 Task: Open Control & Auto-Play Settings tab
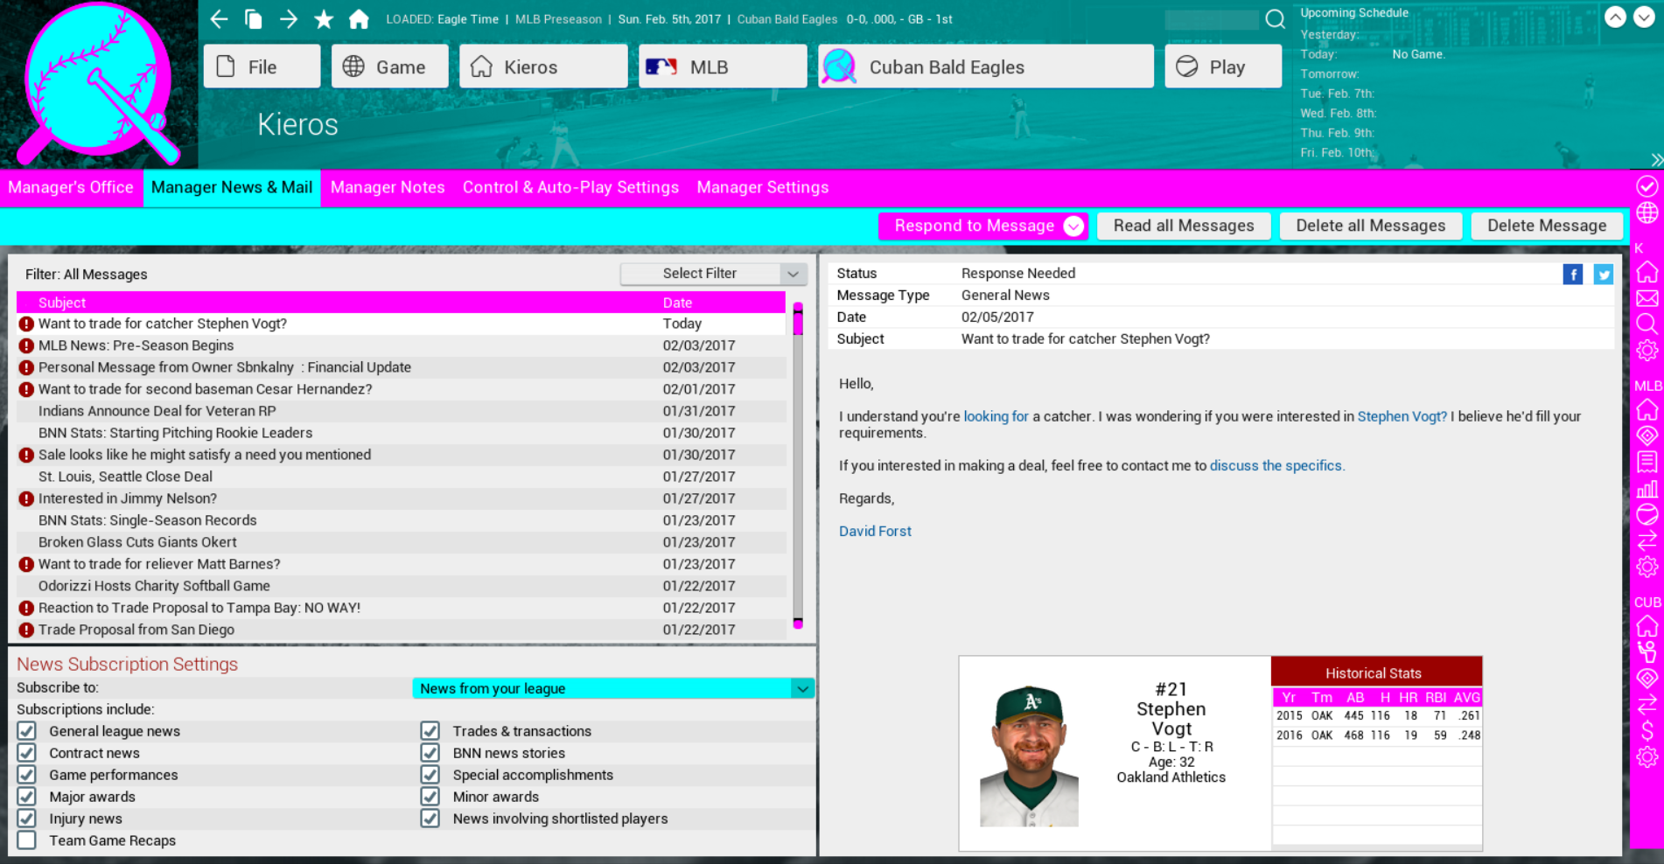tap(570, 187)
